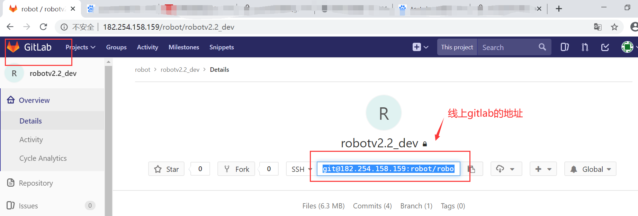
Task: Select the git clone URL field
Action: pyautogui.click(x=388, y=169)
